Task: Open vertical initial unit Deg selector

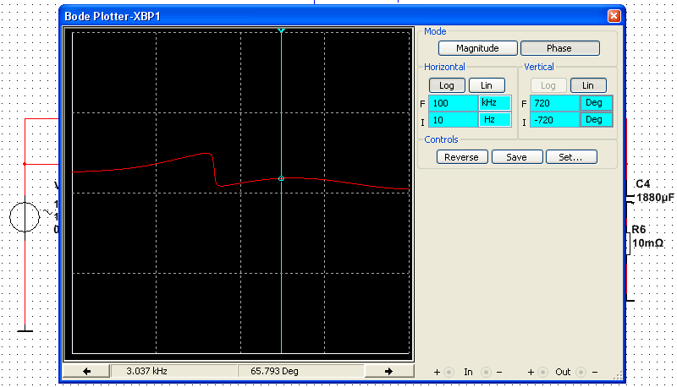Action: click(597, 120)
